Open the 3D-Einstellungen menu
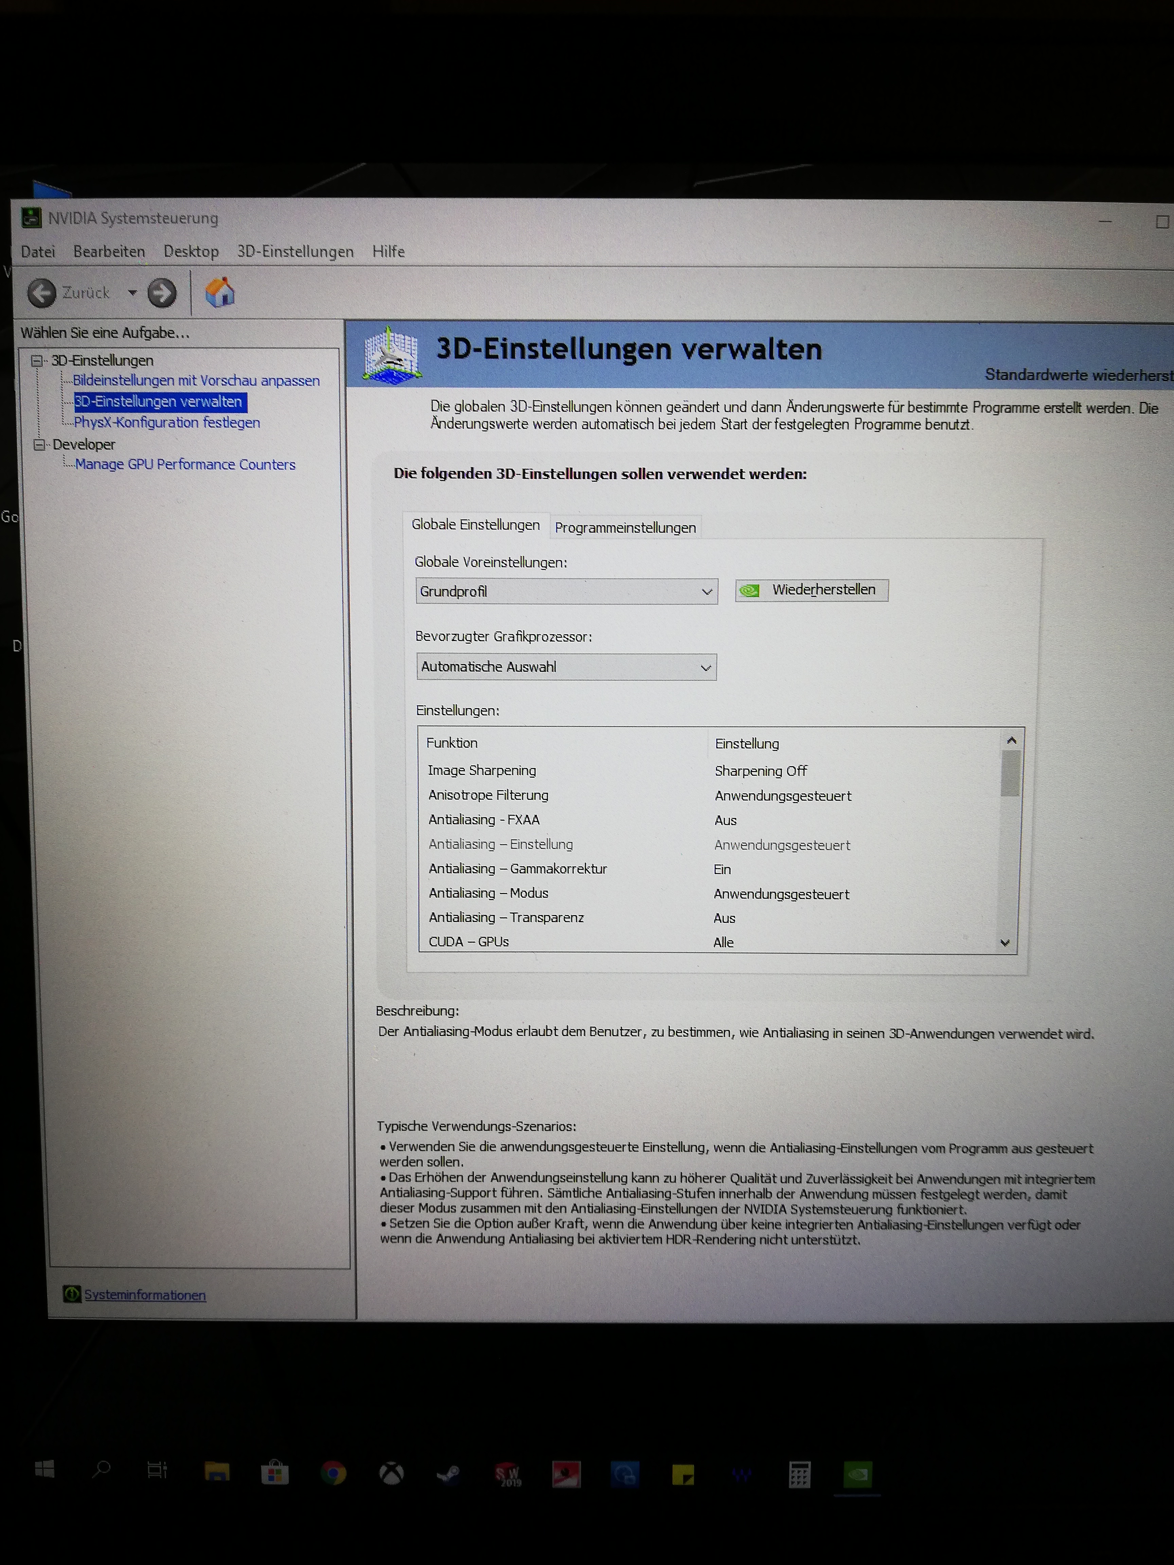Image resolution: width=1174 pixels, height=1565 pixels. (295, 252)
